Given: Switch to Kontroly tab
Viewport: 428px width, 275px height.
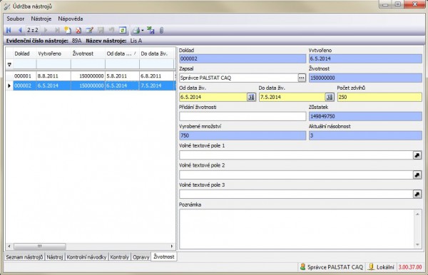Looking at the screenshot, I should point(120,257).
